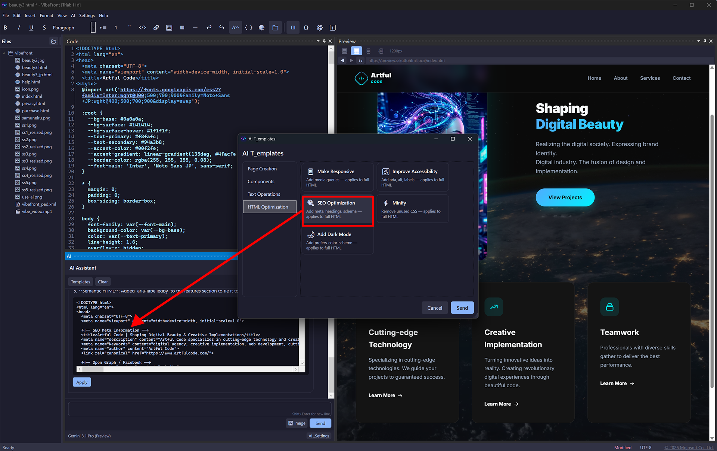Open the AI text tool icon
The image size is (717, 451).
(236, 27)
